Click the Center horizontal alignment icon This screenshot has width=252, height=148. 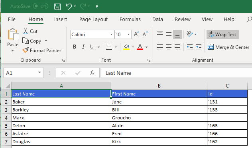[x=169, y=47]
